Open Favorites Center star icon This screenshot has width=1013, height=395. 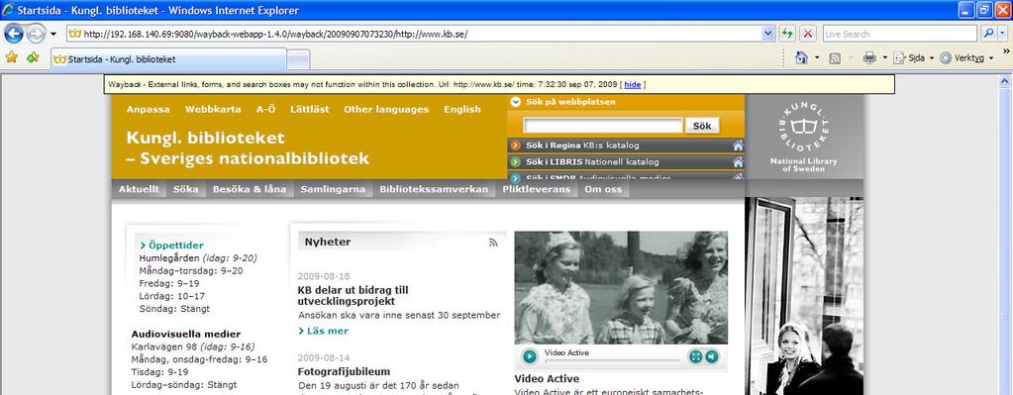12,58
